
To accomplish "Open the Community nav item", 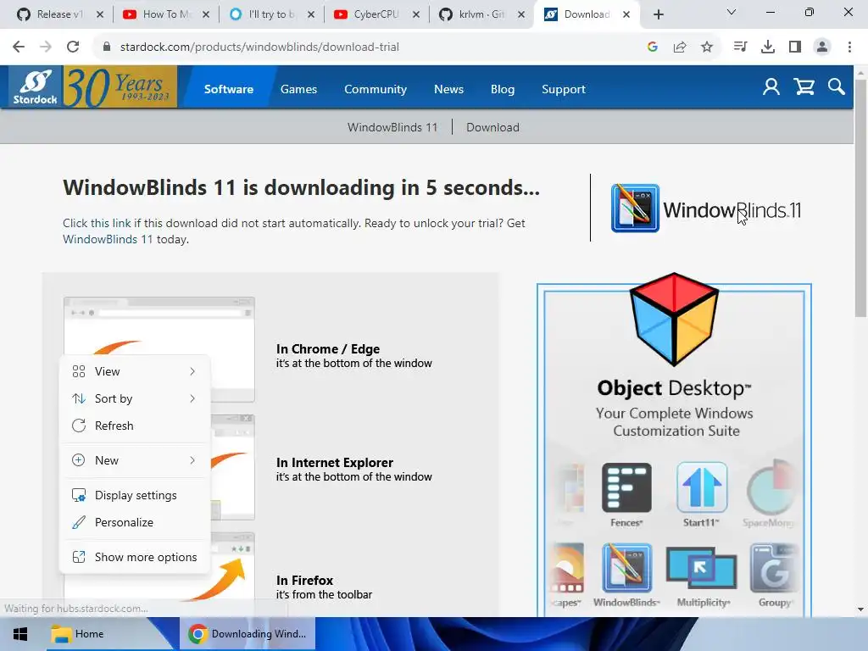I will 376,89.
